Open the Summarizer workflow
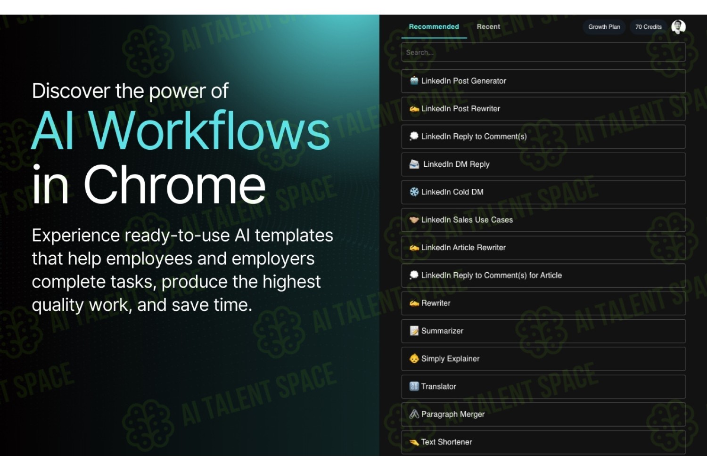Screen dimensions: 707x471 (543, 331)
